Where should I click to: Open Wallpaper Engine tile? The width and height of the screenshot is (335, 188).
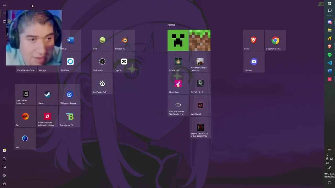tap(70, 95)
